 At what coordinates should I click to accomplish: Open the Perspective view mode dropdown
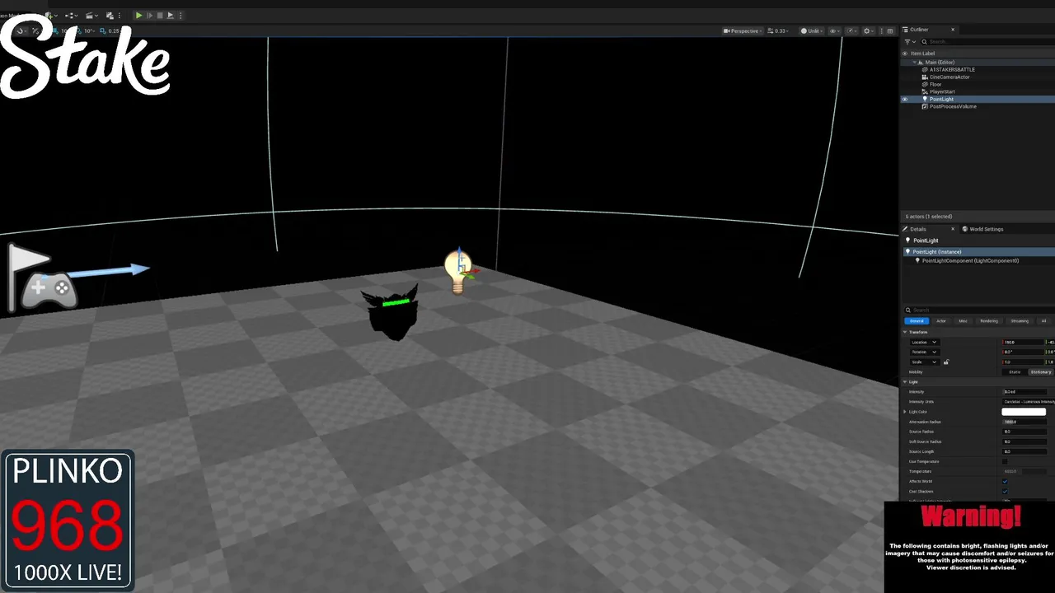coord(743,31)
